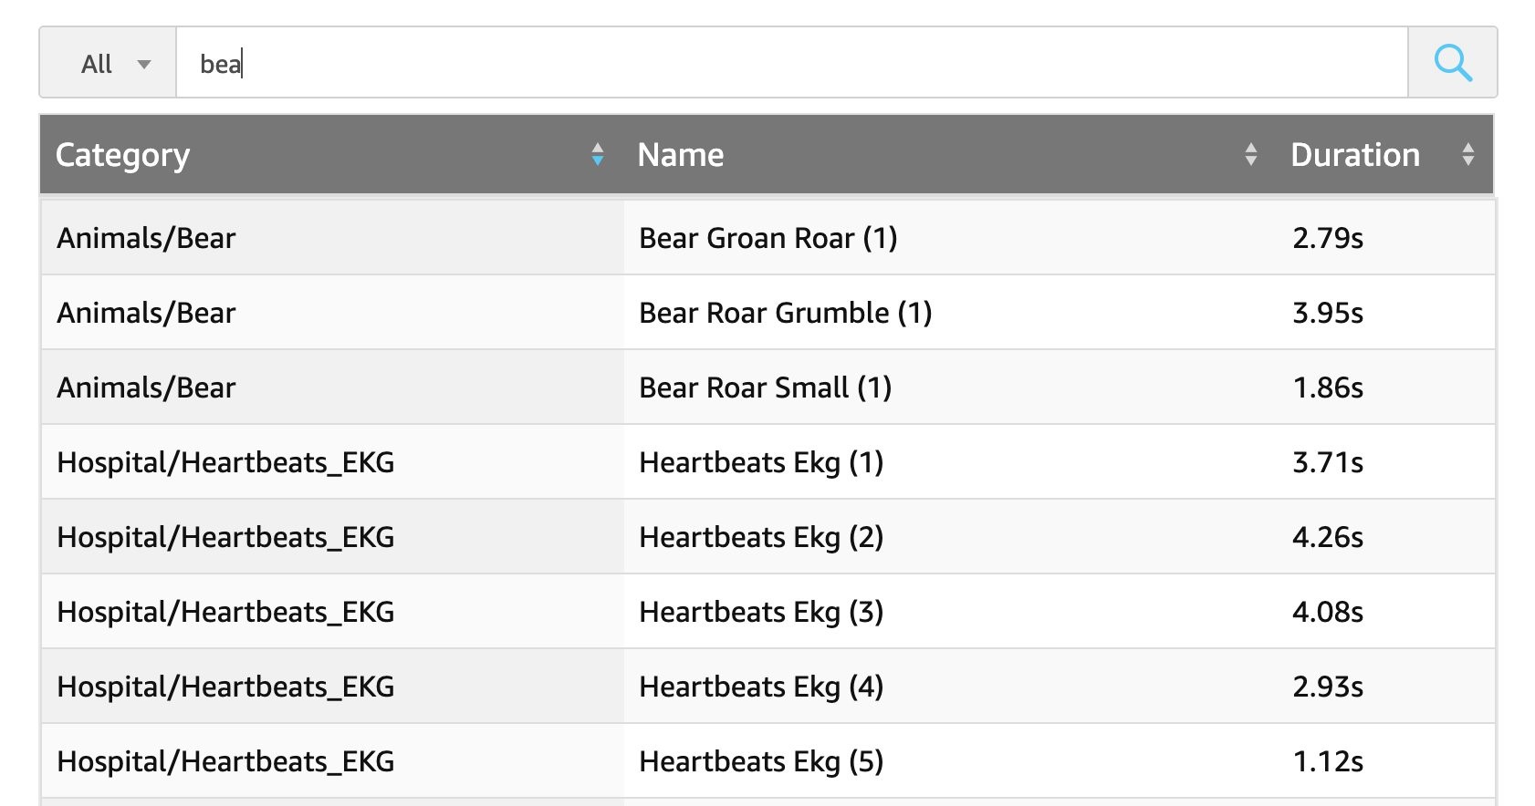Click the Duration column header
Image resolution: width=1535 pixels, height=806 pixels.
[x=1355, y=155]
